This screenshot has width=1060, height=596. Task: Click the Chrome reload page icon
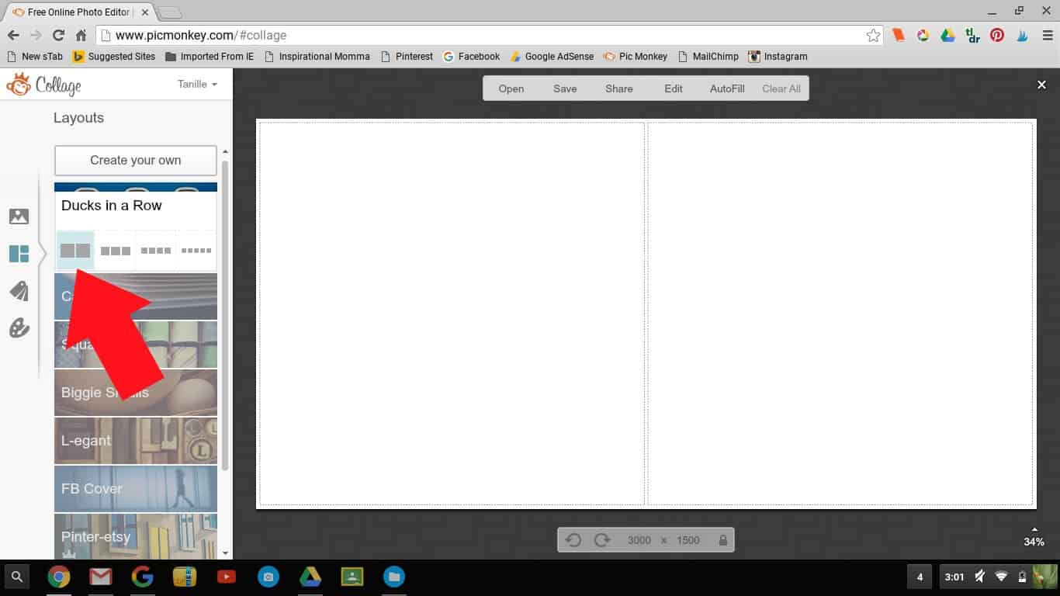pos(58,35)
